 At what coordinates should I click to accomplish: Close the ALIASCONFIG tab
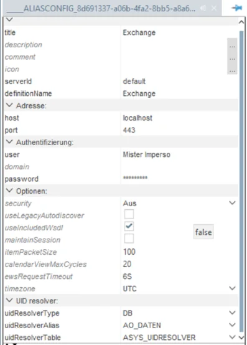click(214, 9)
